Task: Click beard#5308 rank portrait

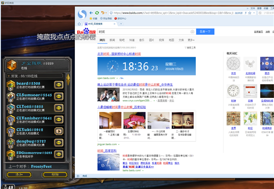Action: click(x=11, y=85)
